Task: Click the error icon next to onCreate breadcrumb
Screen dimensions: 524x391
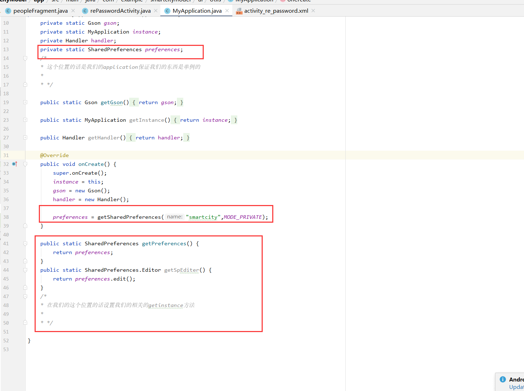Action: pyautogui.click(x=282, y=1)
